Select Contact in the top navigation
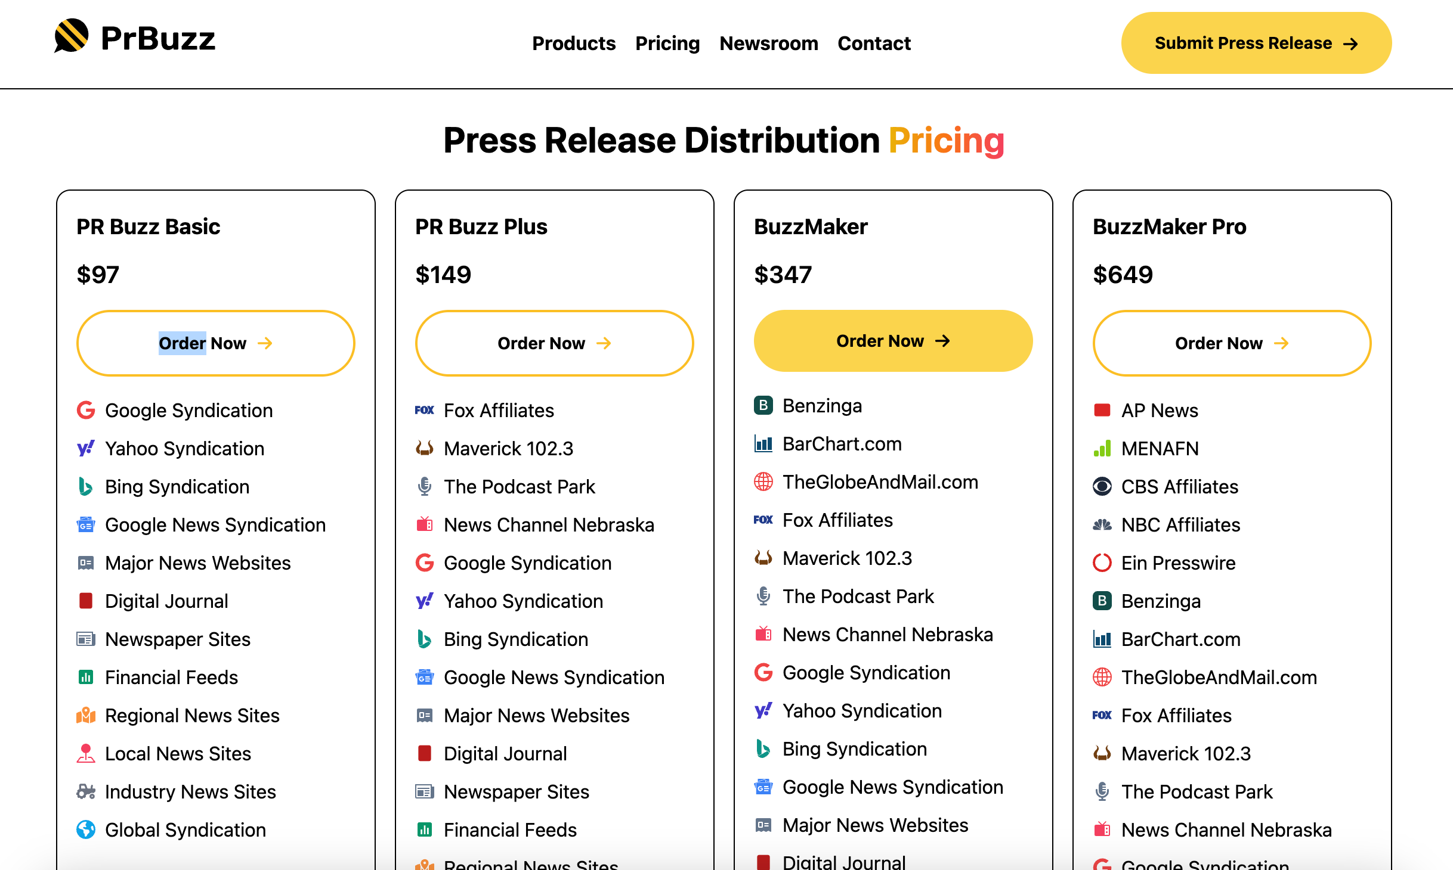 874,43
